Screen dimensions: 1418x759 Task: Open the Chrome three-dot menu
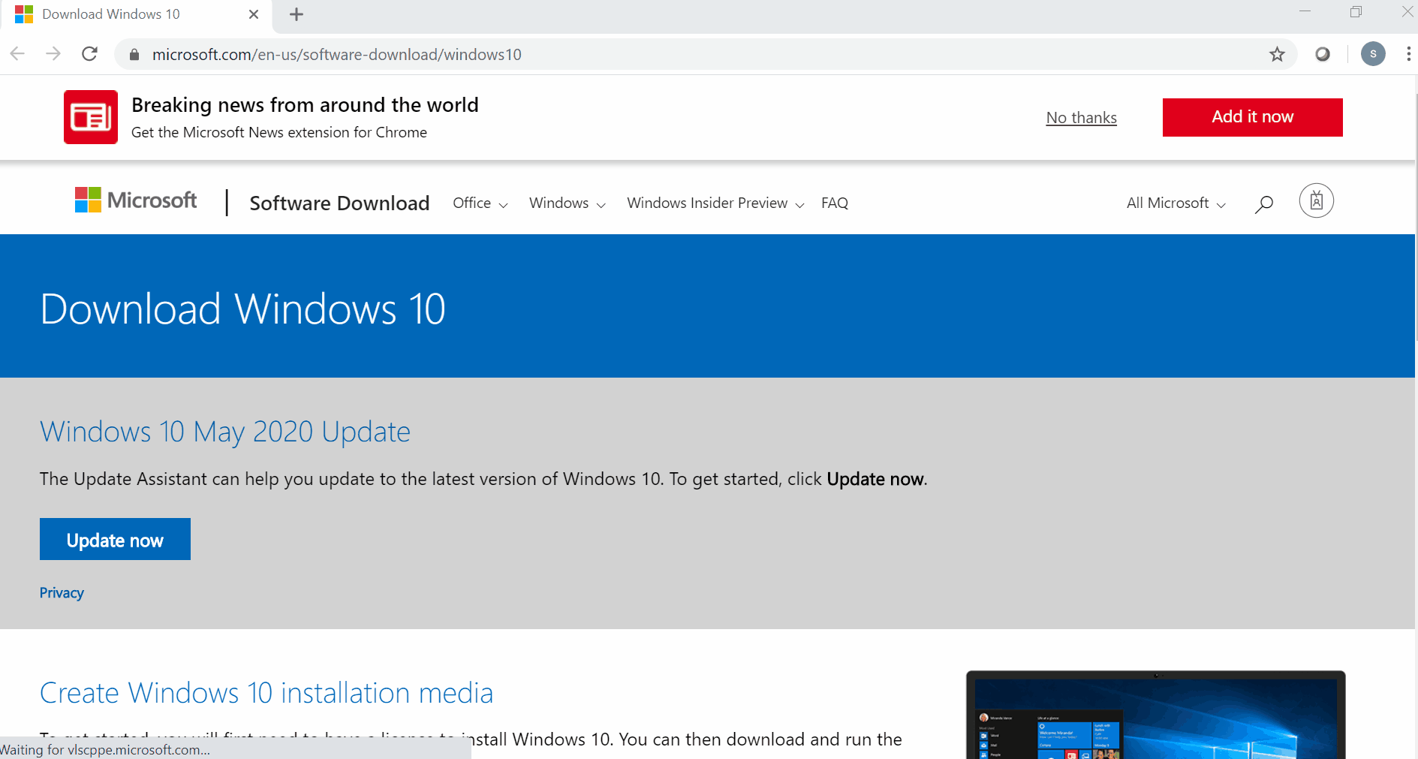pyautogui.click(x=1407, y=54)
